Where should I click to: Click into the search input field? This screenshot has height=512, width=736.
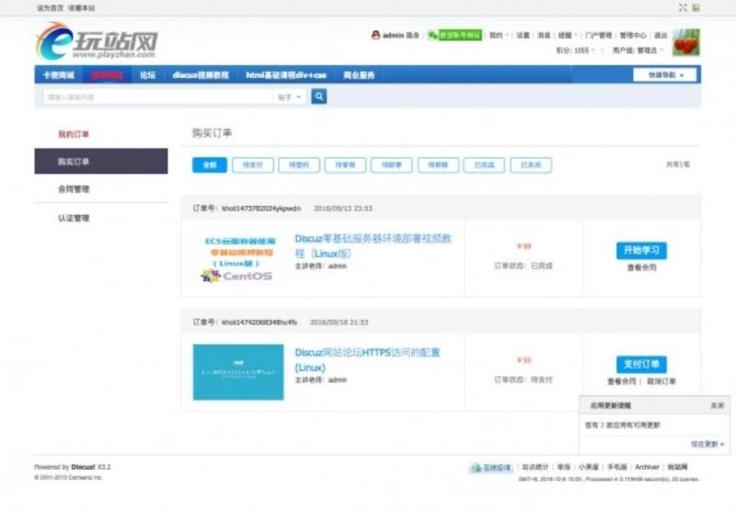[157, 97]
